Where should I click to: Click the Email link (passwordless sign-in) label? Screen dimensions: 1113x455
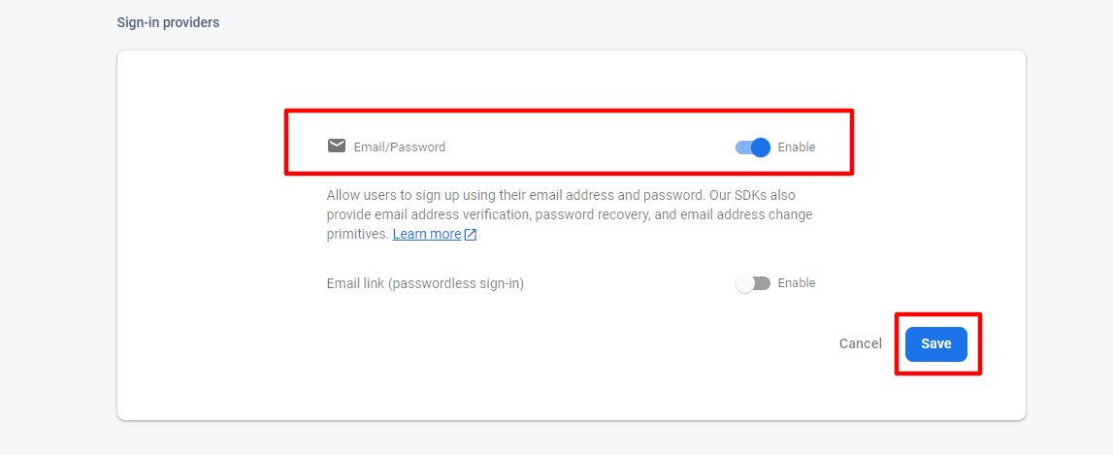[425, 283]
